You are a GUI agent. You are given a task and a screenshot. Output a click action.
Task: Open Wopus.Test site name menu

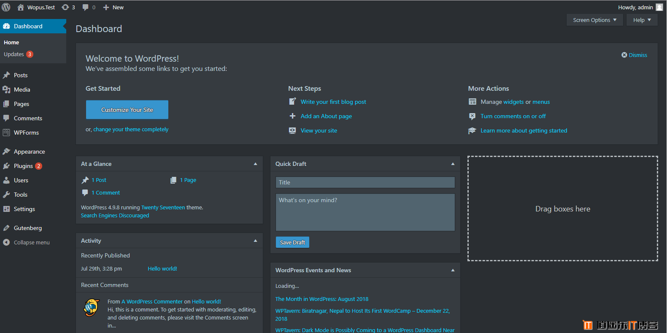(36, 7)
